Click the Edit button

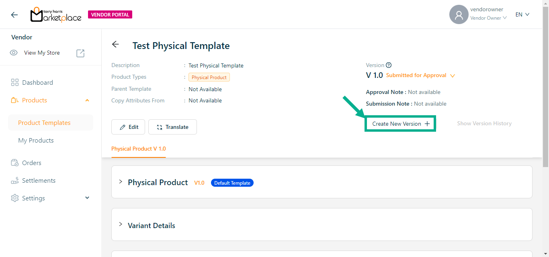128,127
